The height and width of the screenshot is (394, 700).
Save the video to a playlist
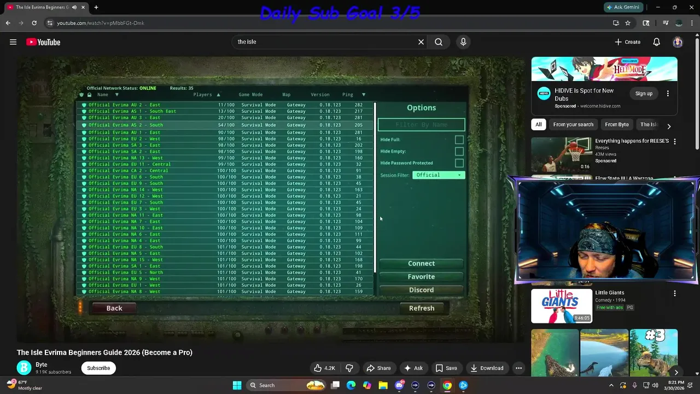click(446, 368)
